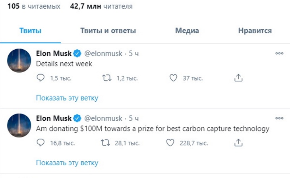Click the @elonmusk handle on the second tweet
Screen dimensions: 290x178
(102, 118)
